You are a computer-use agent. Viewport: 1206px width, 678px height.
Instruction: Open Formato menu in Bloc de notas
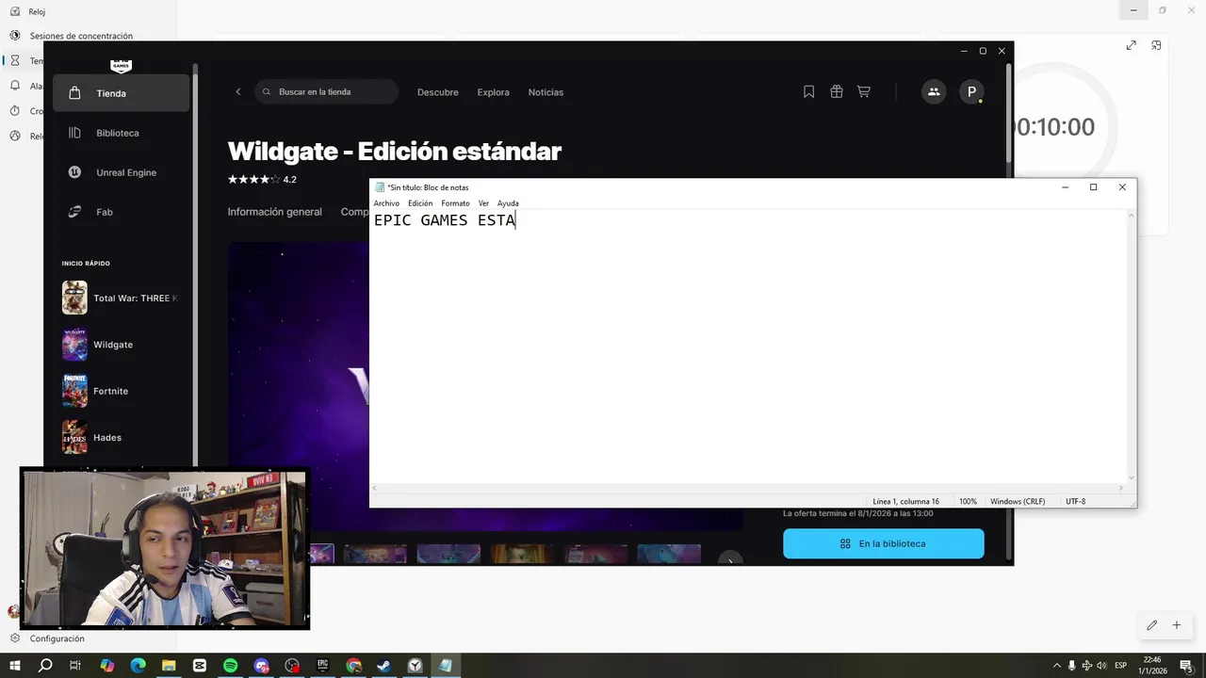tap(455, 203)
